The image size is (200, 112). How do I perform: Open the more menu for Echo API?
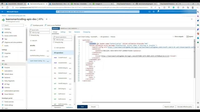pos(48,51)
